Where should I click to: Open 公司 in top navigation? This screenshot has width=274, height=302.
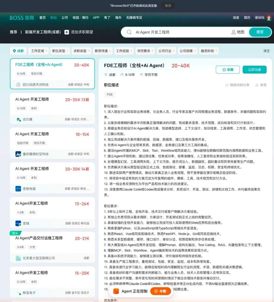tap(65, 18)
